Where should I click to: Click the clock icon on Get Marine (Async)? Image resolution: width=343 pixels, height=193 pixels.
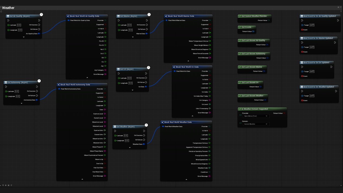149,14
